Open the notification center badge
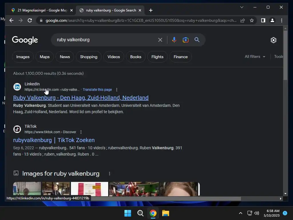 285,213
